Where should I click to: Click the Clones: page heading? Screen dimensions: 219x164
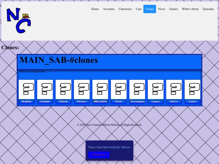(x=10, y=47)
